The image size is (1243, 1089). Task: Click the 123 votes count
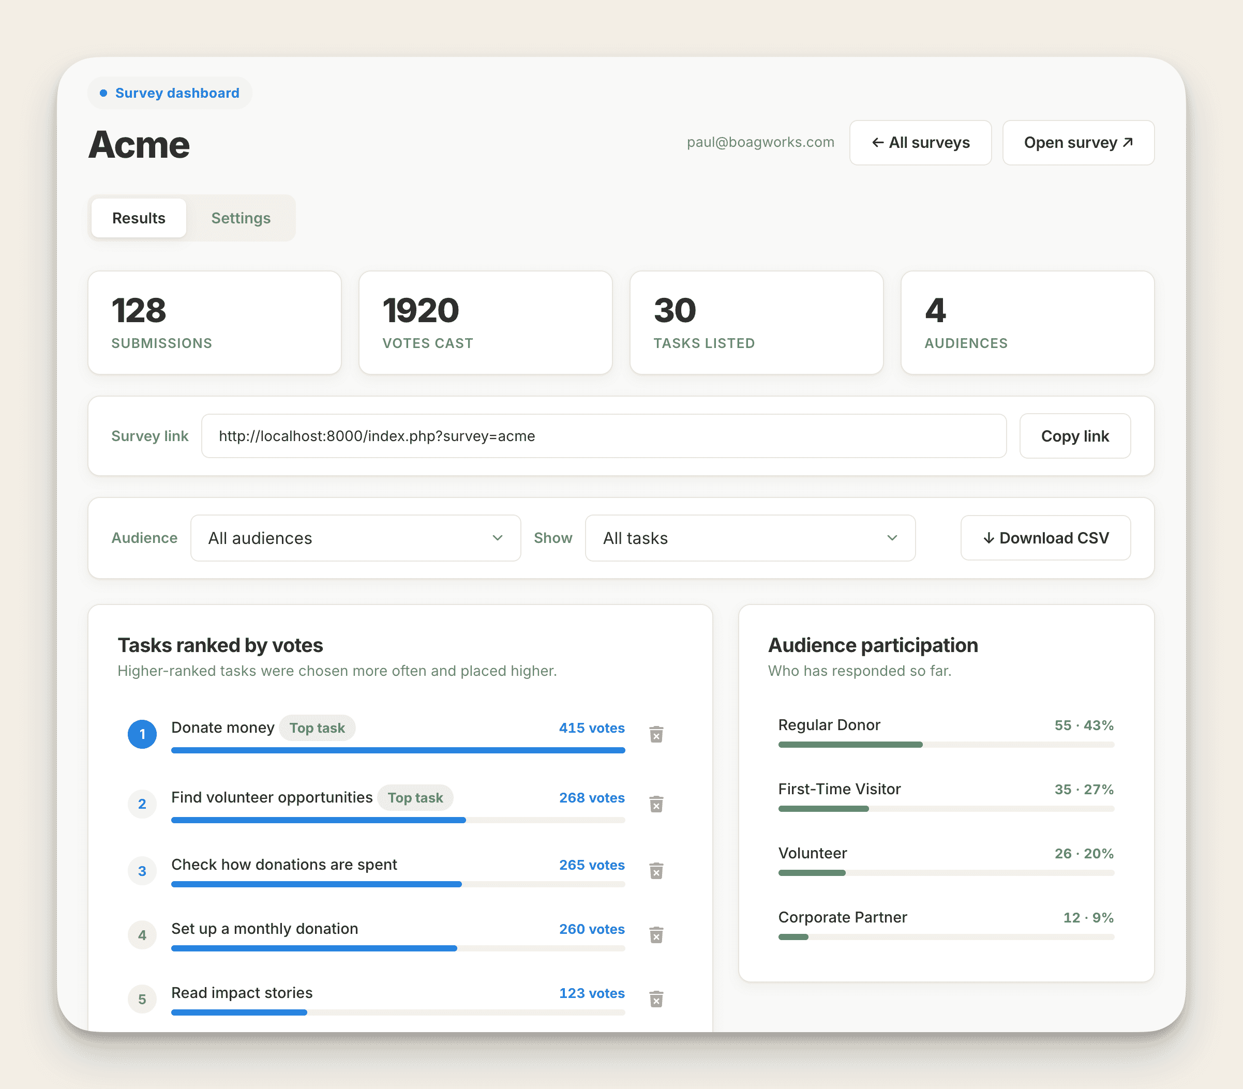pos(591,993)
